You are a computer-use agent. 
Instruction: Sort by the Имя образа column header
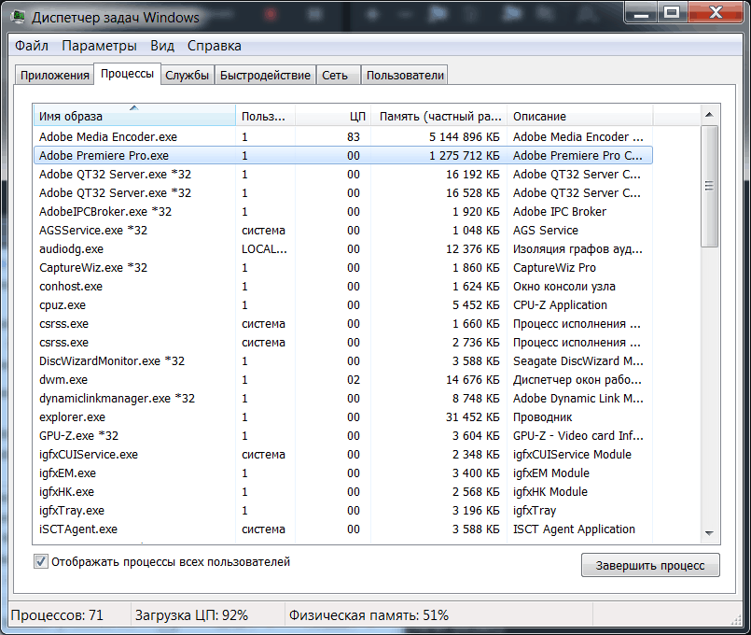134,116
